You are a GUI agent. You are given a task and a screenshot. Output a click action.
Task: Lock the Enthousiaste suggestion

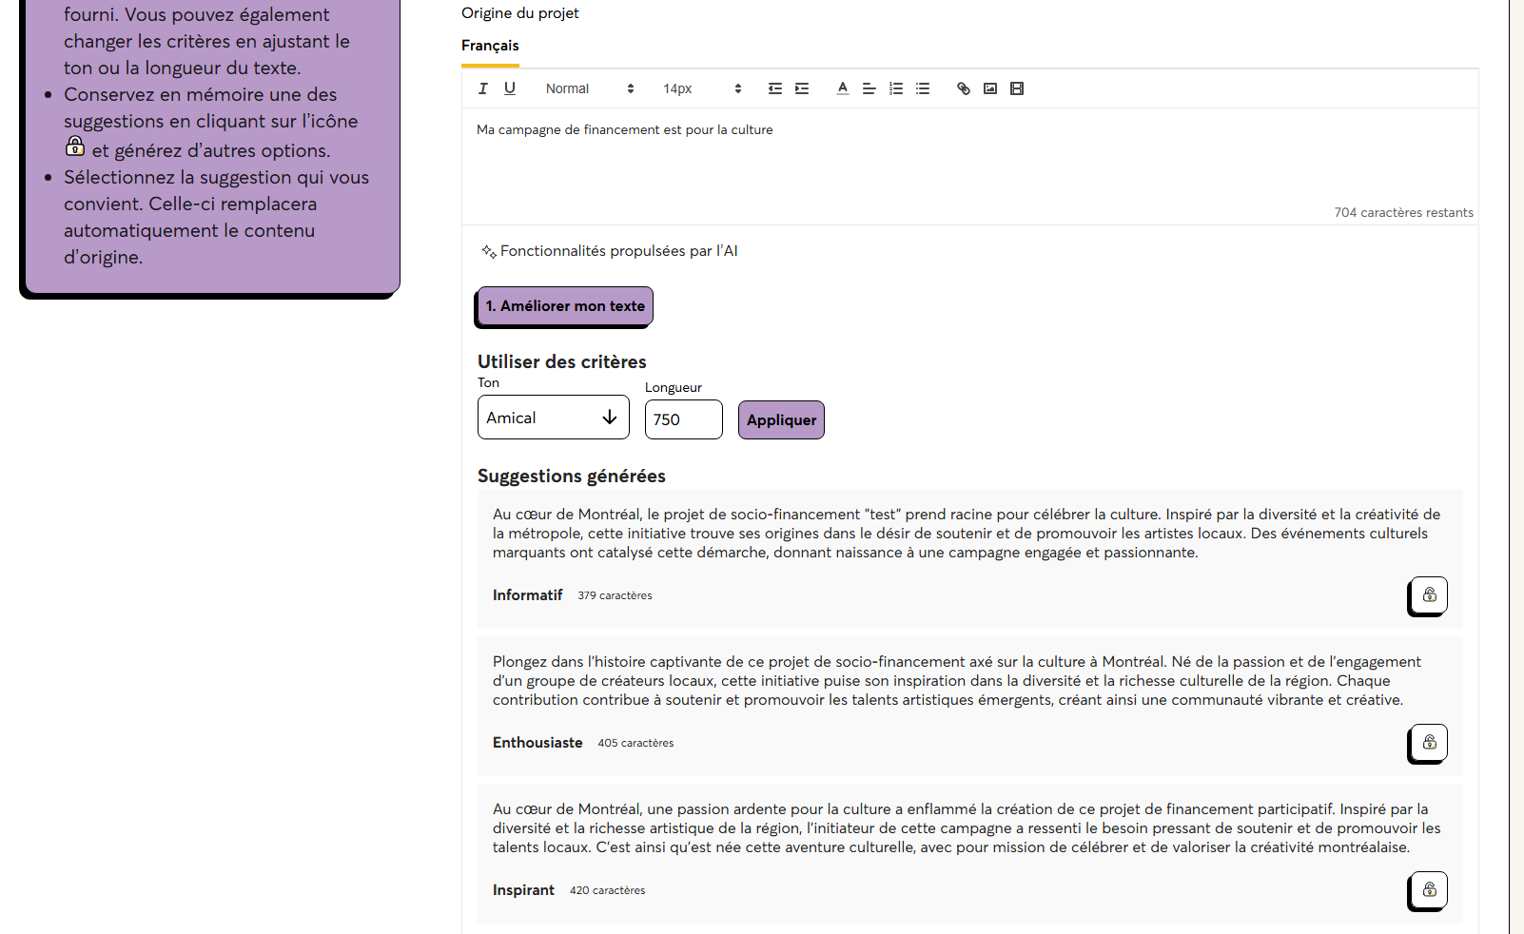[1429, 742]
